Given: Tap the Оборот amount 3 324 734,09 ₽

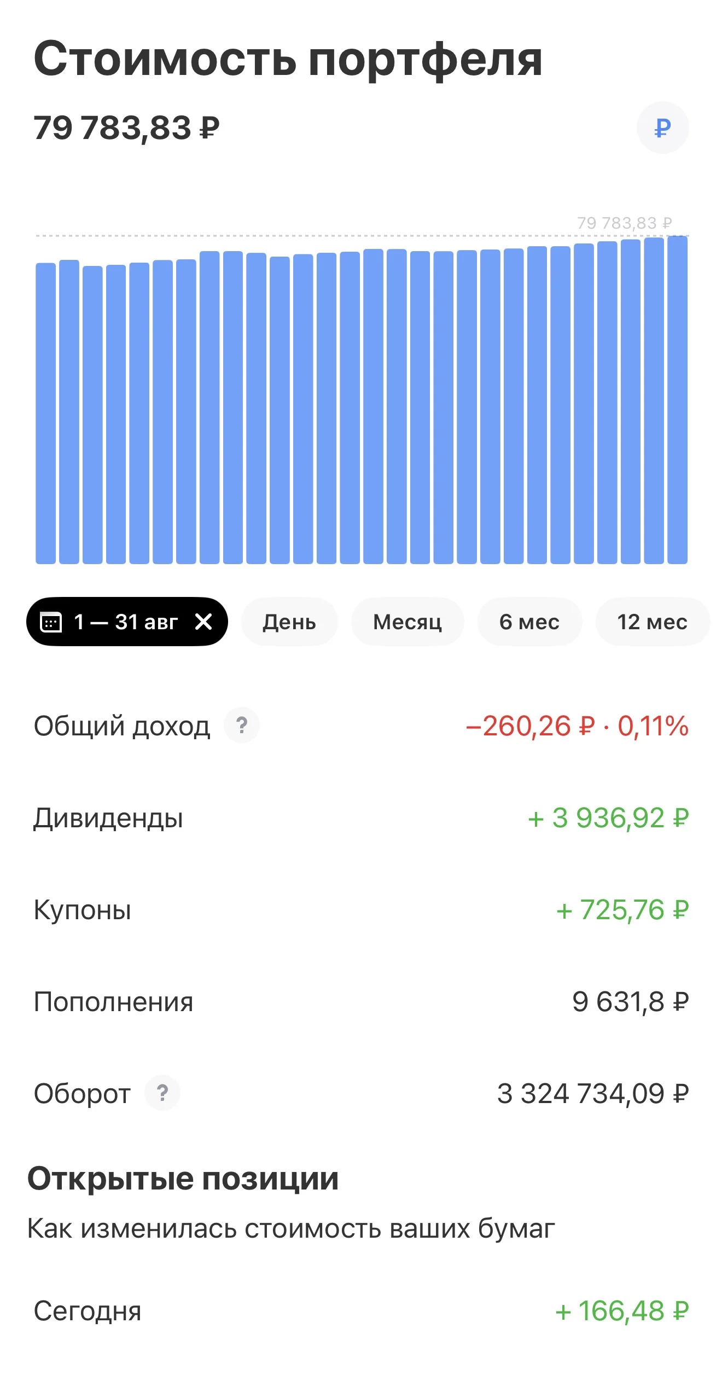Looking at the screenshot, I should tap(592, 1094).
